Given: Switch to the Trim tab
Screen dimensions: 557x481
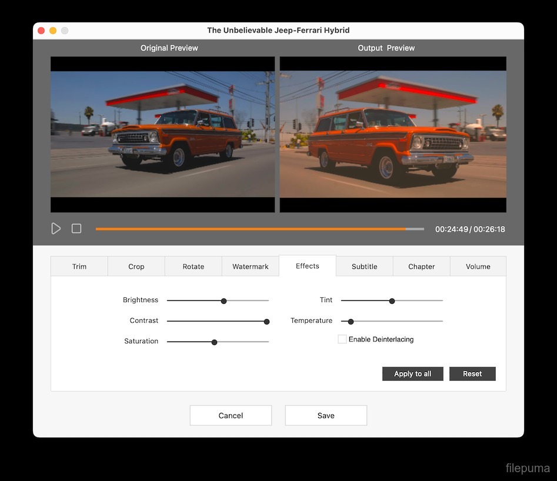Looking at the screenshot, I should 79,267.
